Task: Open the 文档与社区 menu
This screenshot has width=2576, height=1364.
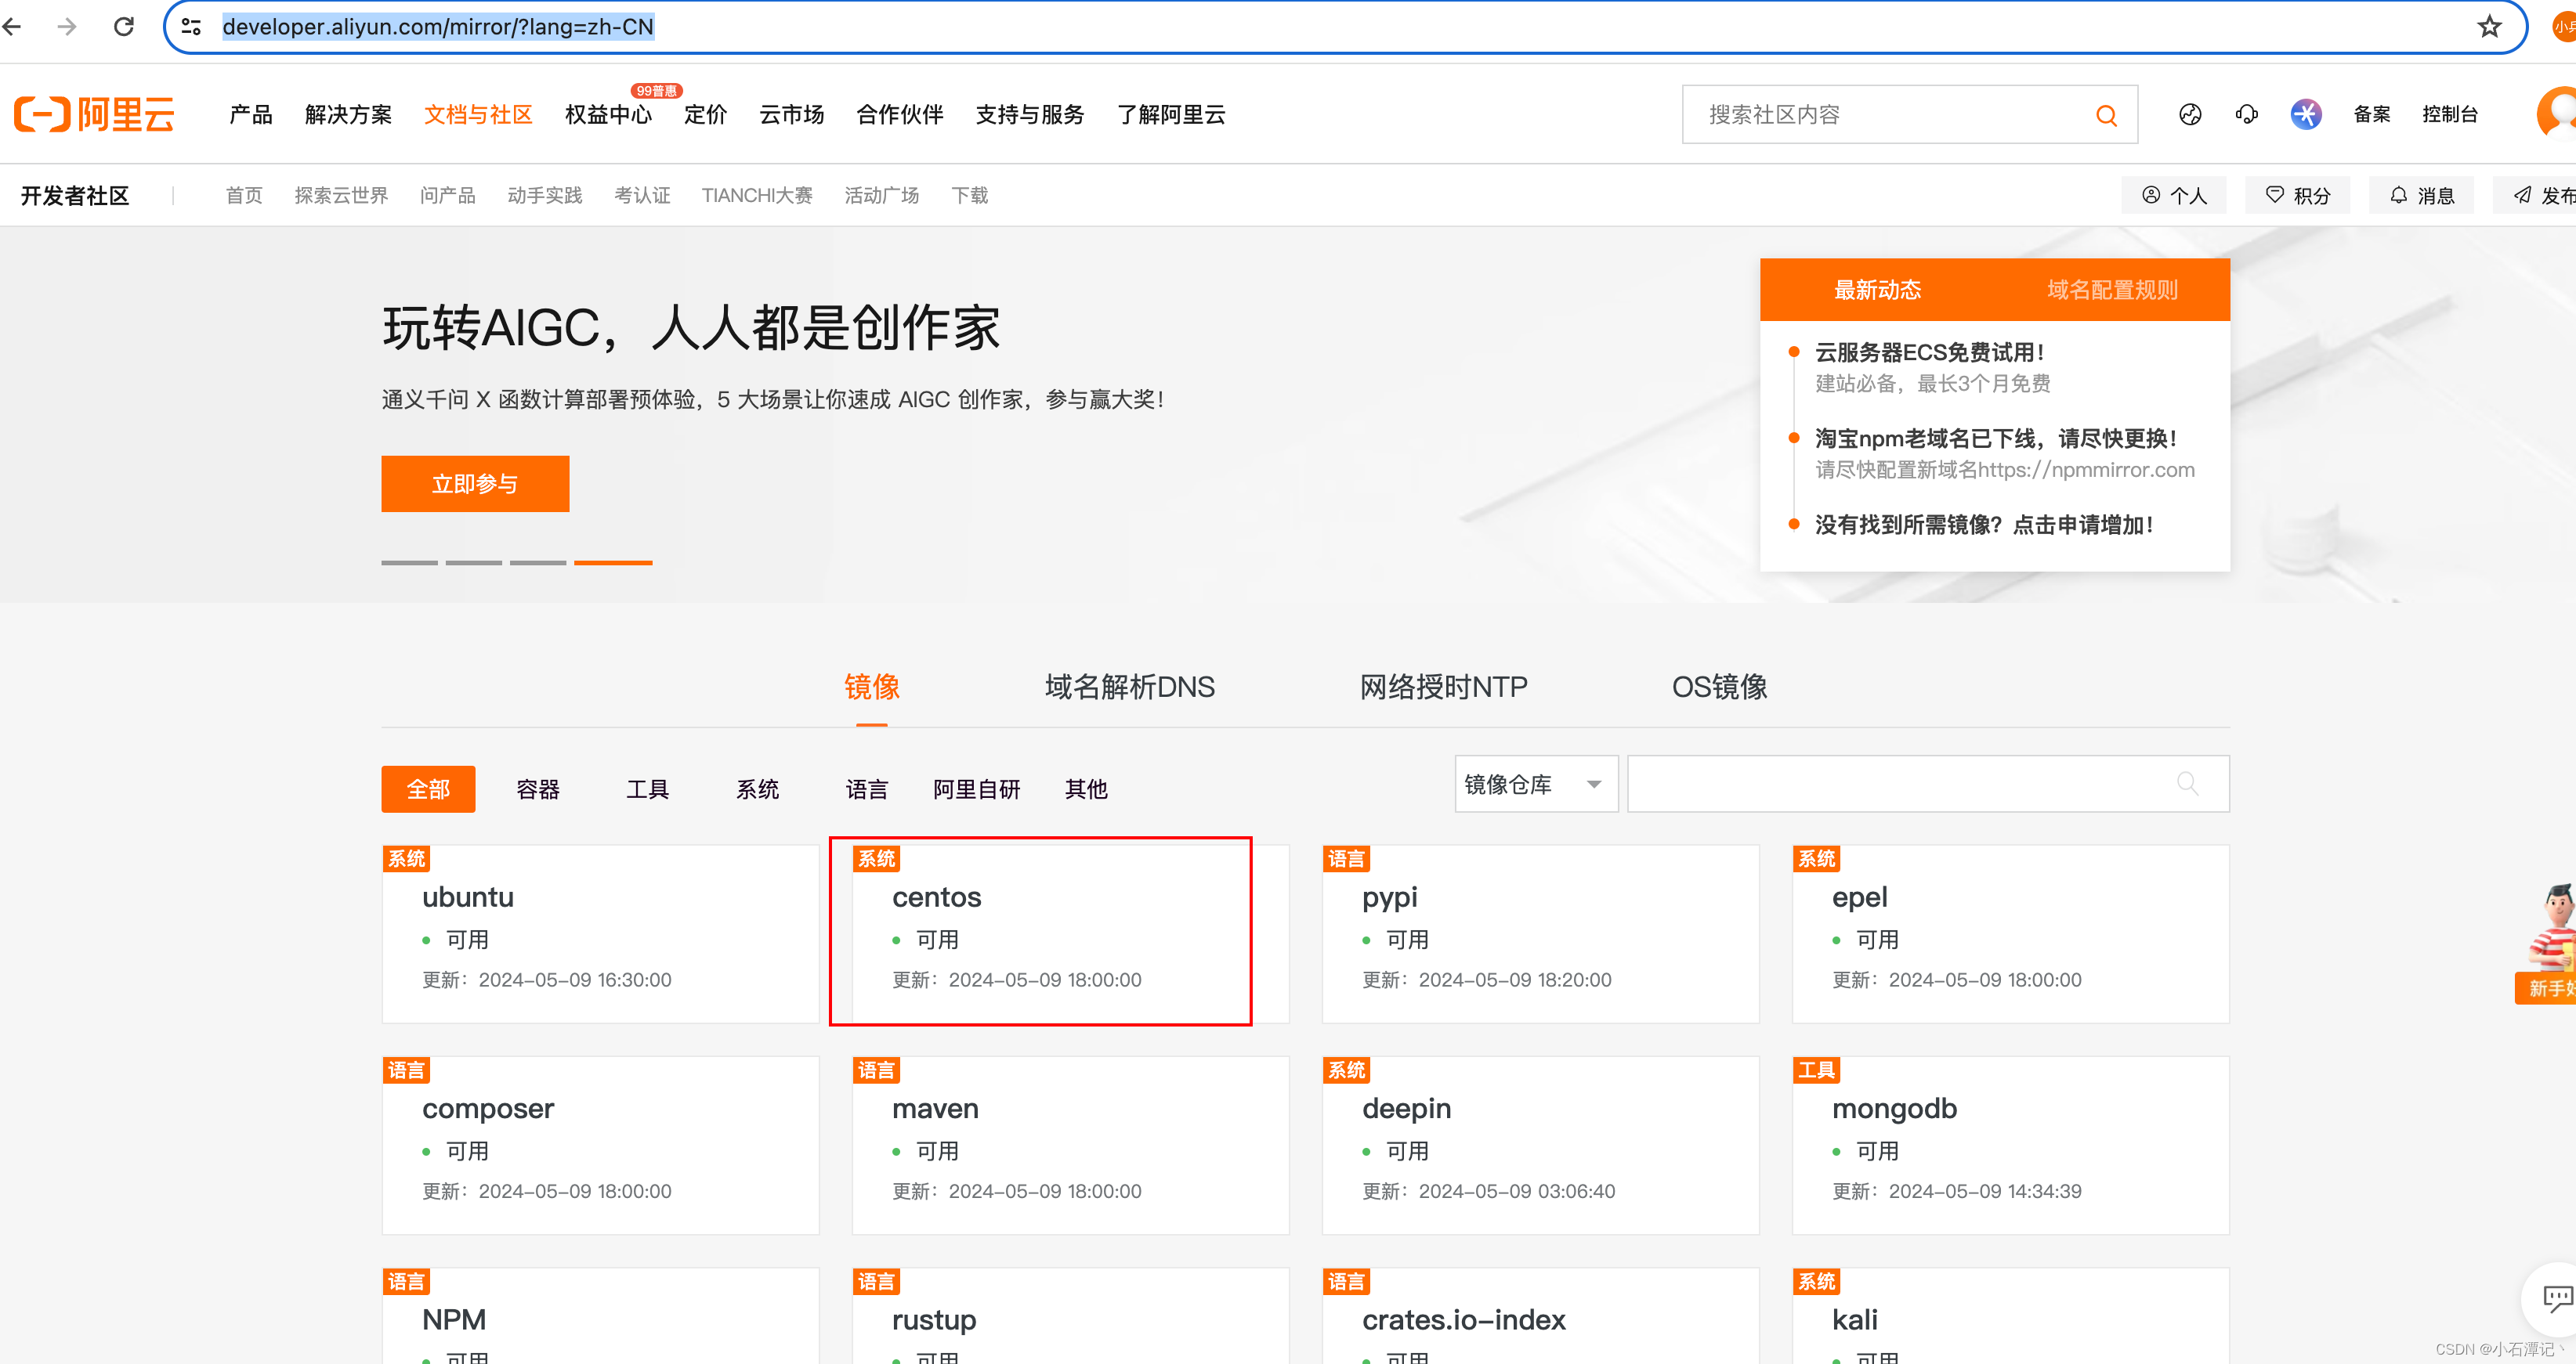Action: 478,115
